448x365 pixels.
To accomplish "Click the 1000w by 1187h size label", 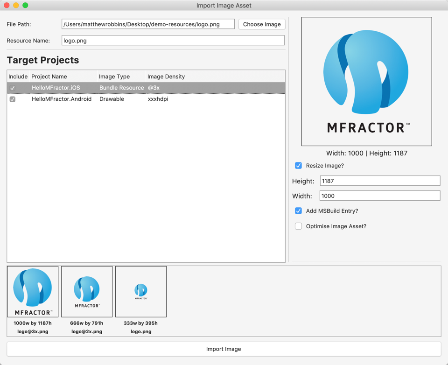I will 33,323.
